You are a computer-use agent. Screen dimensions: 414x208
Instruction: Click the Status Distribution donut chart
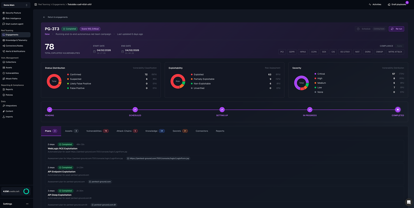(x=54, y=81)
